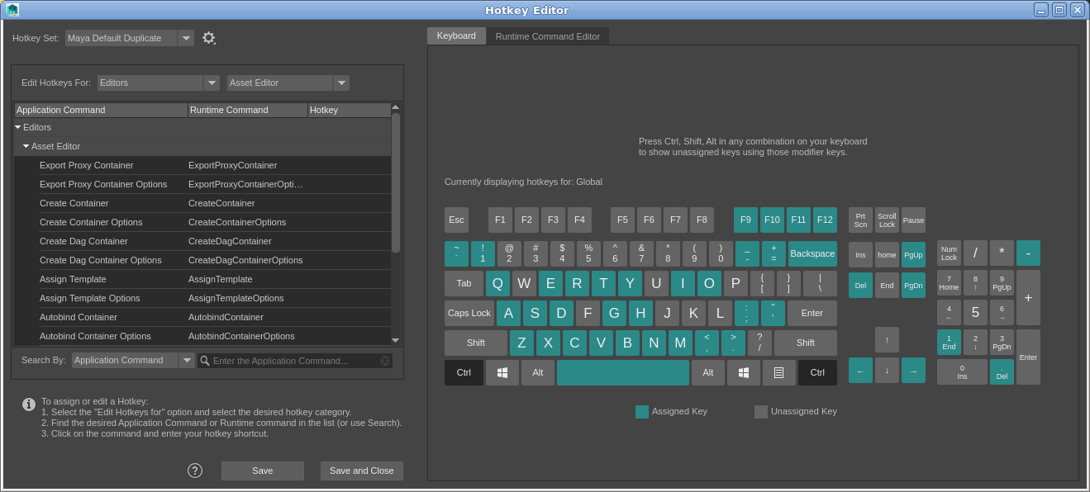
Task: Click the PgUp key in navigation cluster
Action: [913, 254]
